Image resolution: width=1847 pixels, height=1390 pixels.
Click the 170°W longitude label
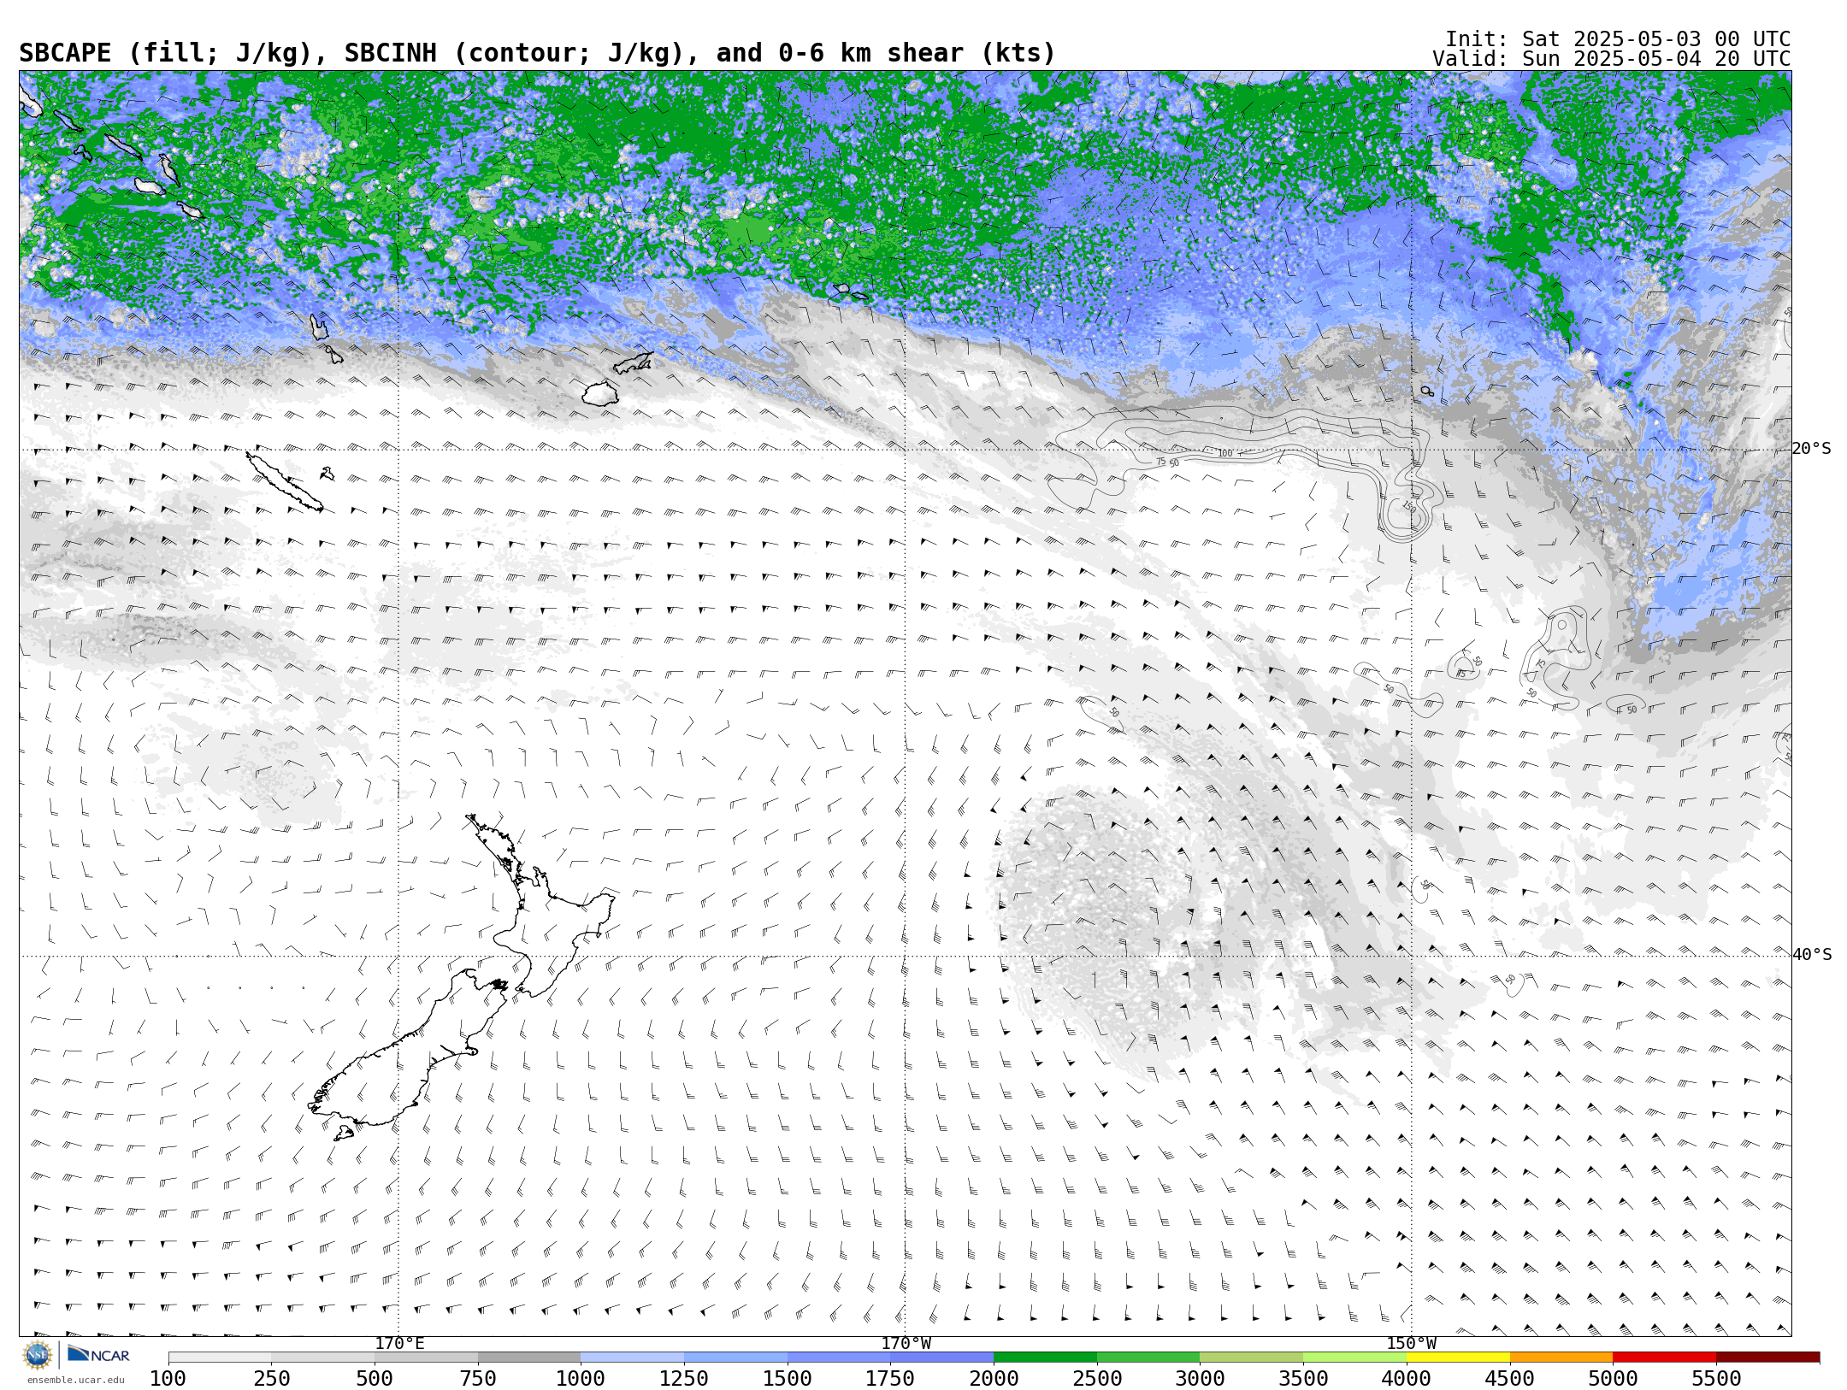[x=906, y=1343]
